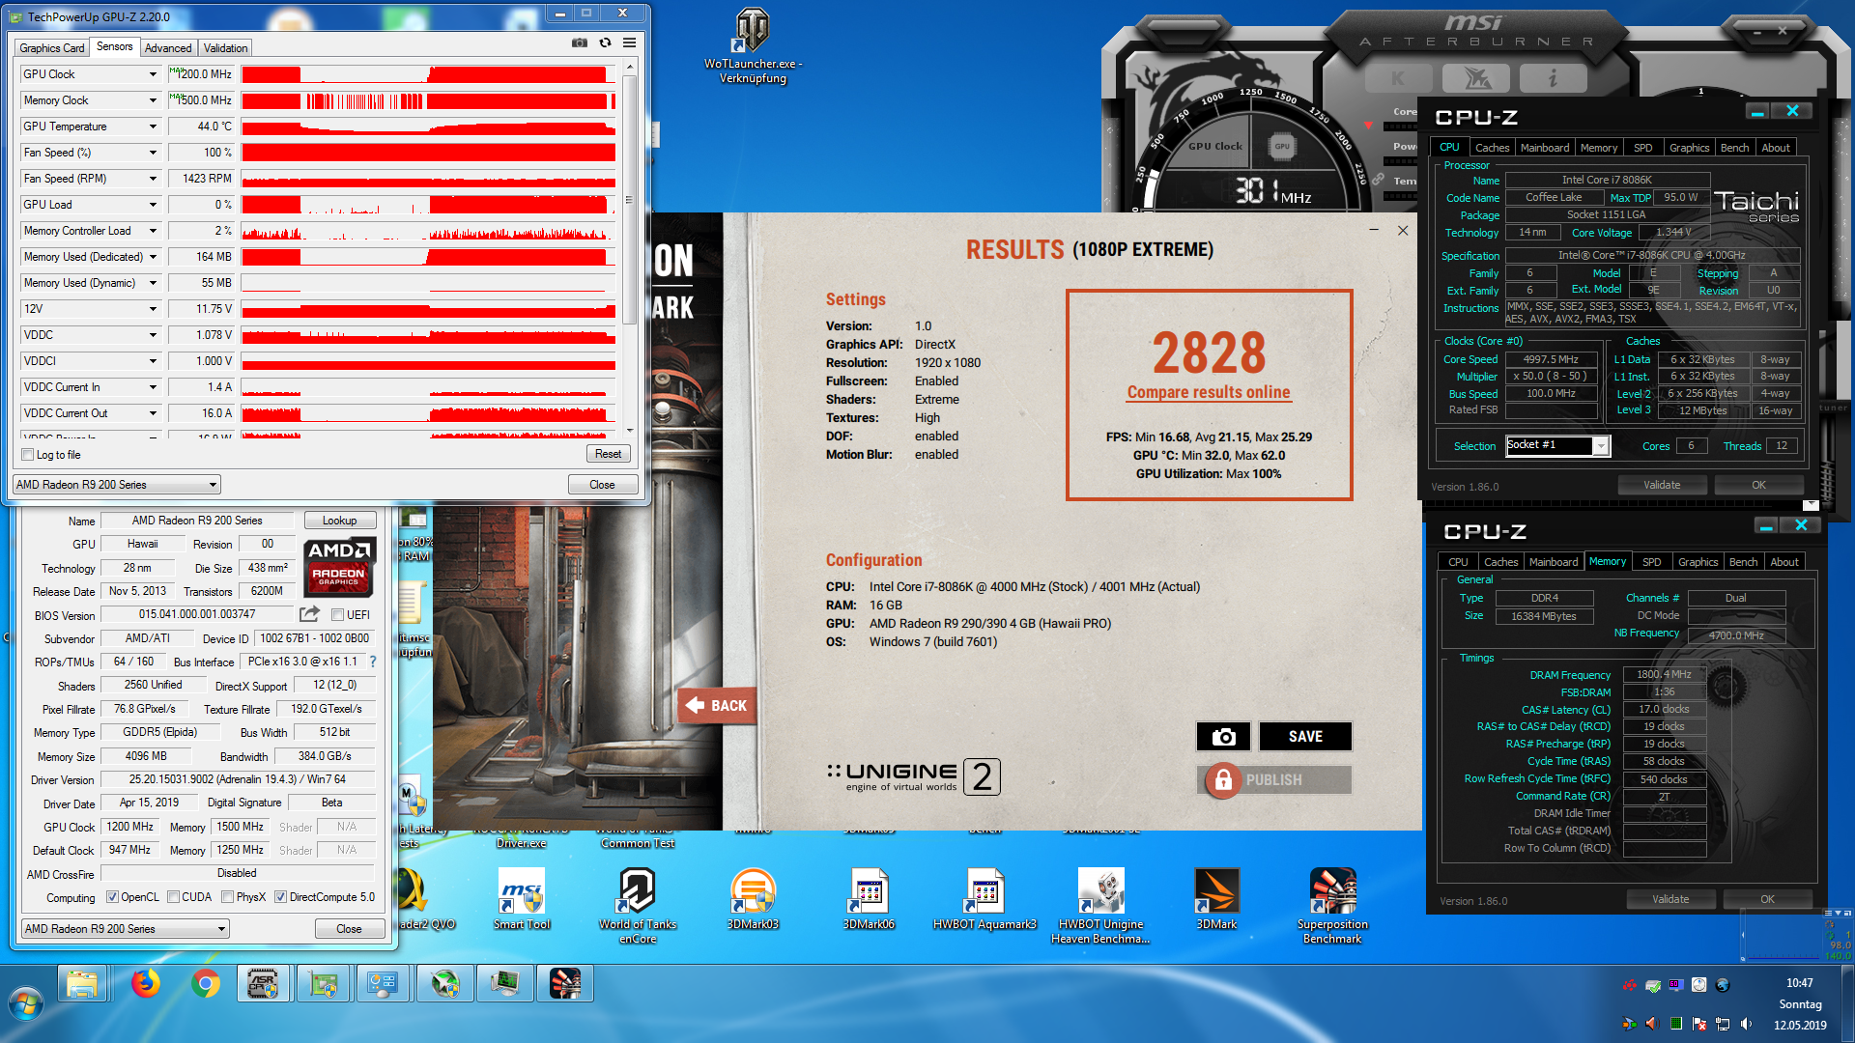
Task: Enable Log to file checkbox
Action: pos(28,455)
